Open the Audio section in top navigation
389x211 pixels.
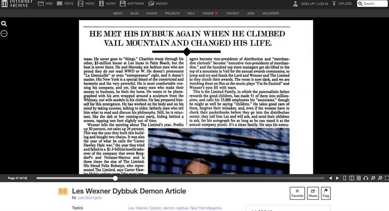coord(107,4)
